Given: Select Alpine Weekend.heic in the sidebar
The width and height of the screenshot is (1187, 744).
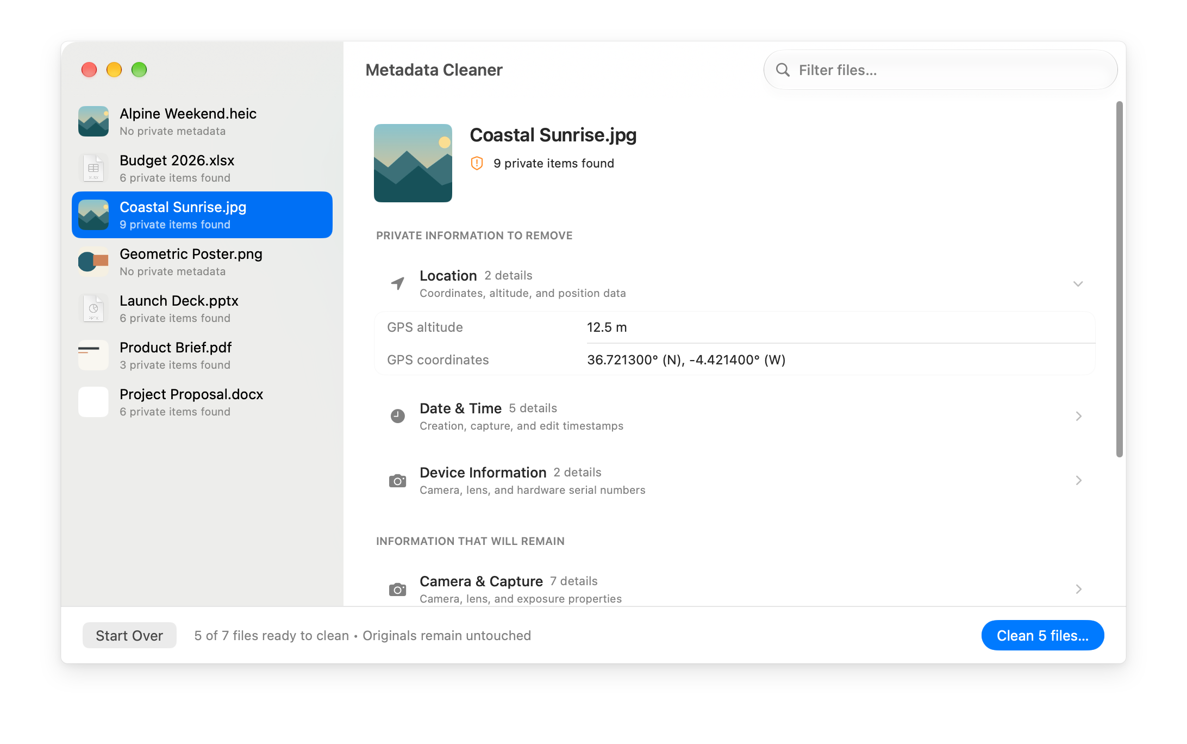Looking at the screenshot, I should click(x=202, y=121).
